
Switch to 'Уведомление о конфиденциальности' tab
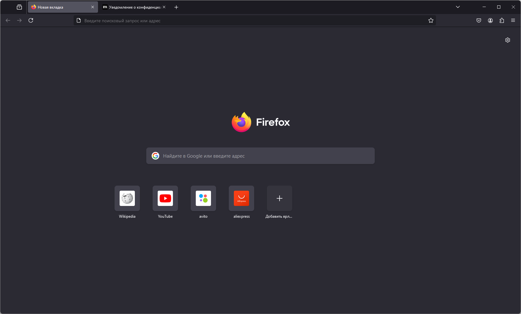coord(135,7)
